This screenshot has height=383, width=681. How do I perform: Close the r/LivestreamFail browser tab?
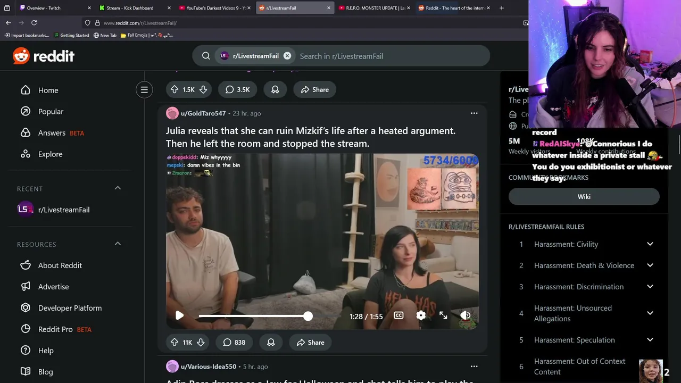[x=329, y=8]
